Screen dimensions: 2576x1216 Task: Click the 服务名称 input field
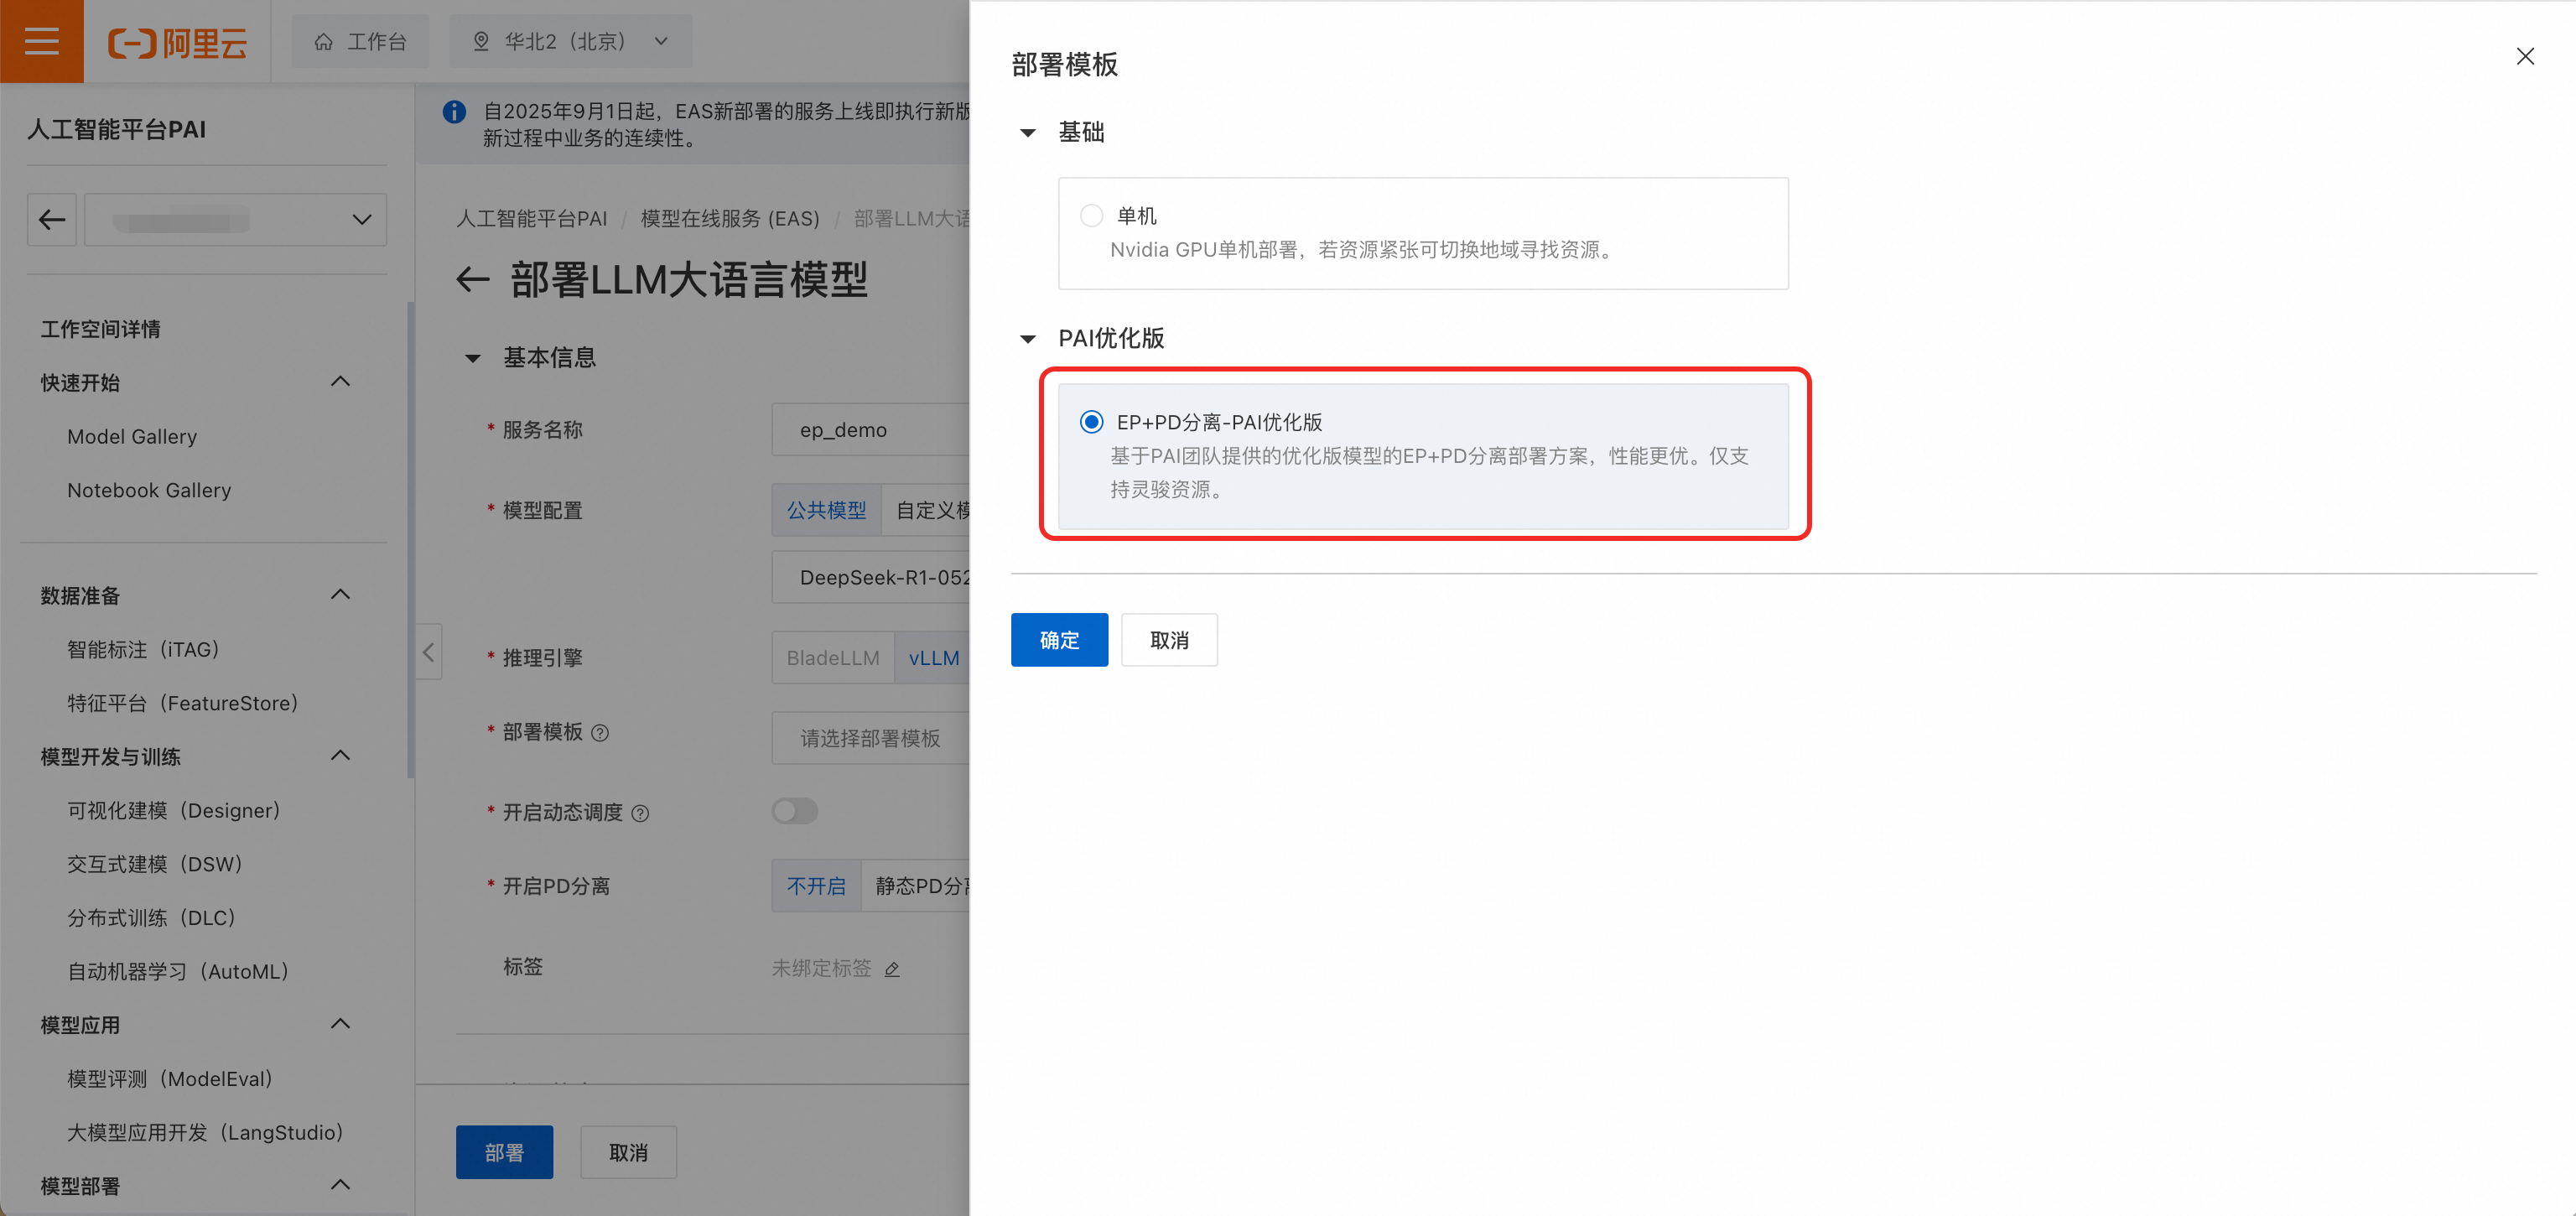[x=870, y=430]
